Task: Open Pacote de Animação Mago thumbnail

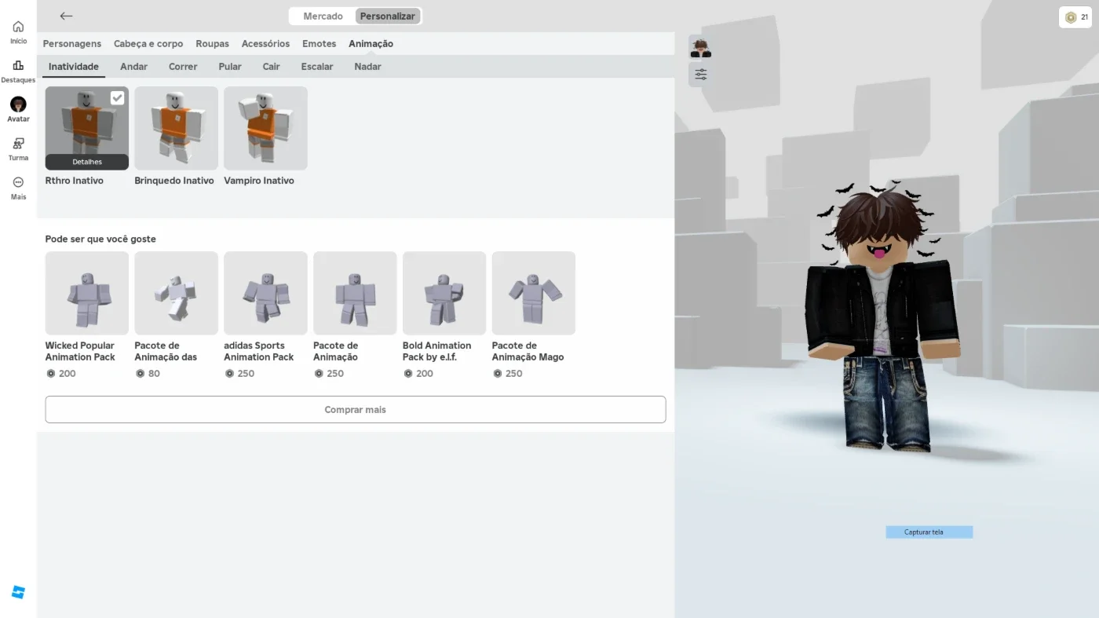Action: click(x=534, y=293)
